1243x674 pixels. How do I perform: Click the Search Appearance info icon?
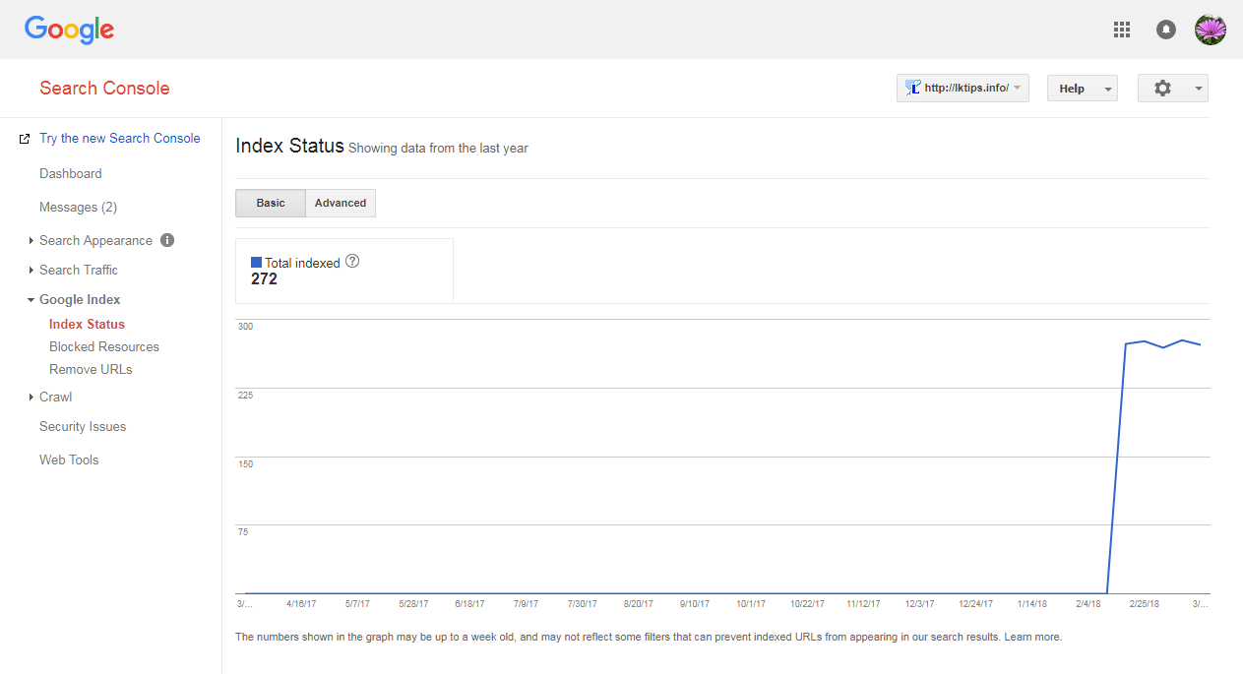pos(167,240)
